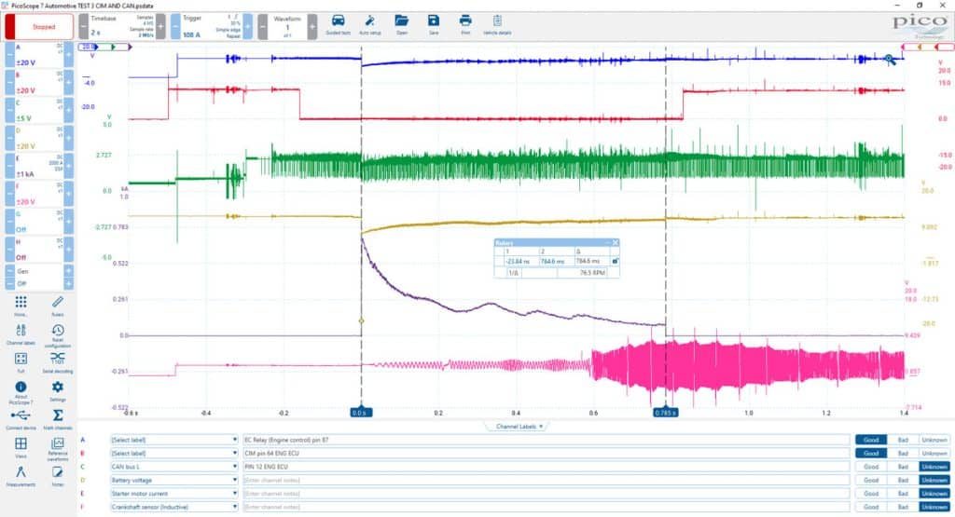Viewport: 955px width, 517px height.
Task: Click the red Stopped capture button
Action: click(x=39, y=27)
